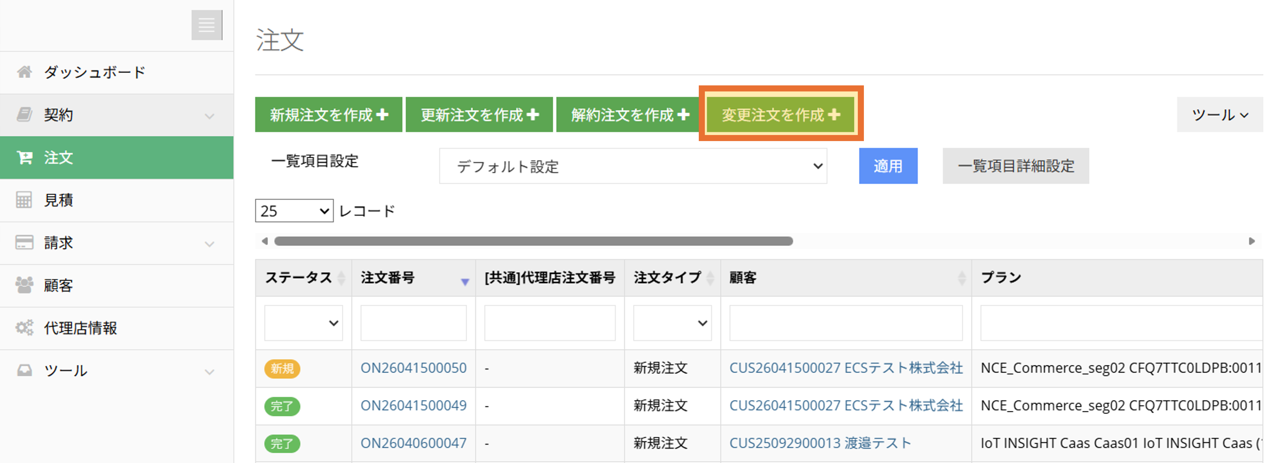Open 見積 in the sidebar
This screenshot has width=1270, height=463.
coord(117,200)
